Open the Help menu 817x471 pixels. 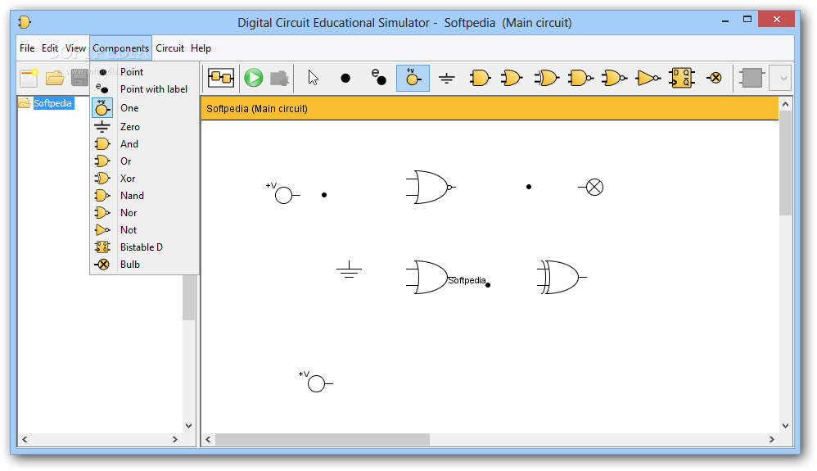coord(201,48)
